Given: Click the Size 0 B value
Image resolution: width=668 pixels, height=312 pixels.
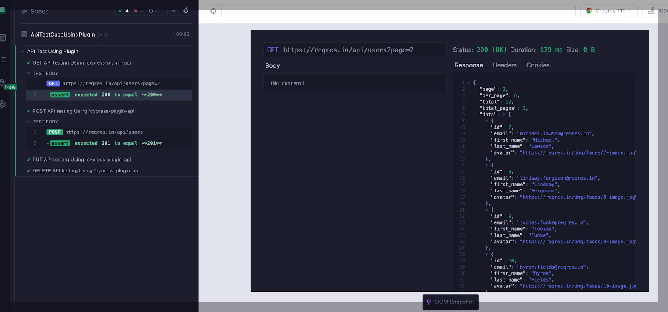Looking at the screenshot, I should pos(589,50).
